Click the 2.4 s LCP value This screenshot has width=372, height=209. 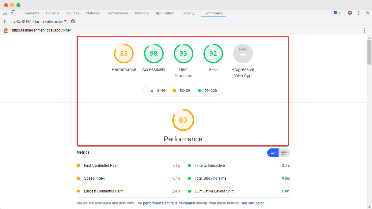click(x=176, y=191)
